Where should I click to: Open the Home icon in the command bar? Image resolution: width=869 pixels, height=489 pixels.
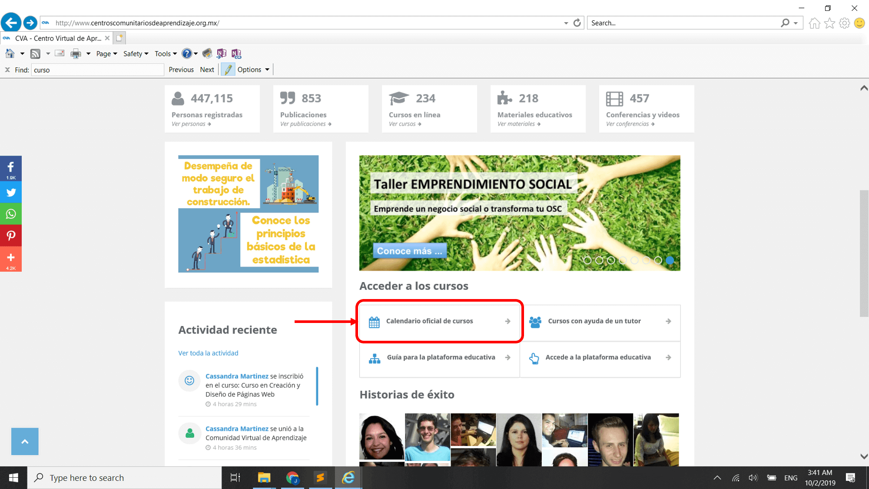click(x=10, y=53)
